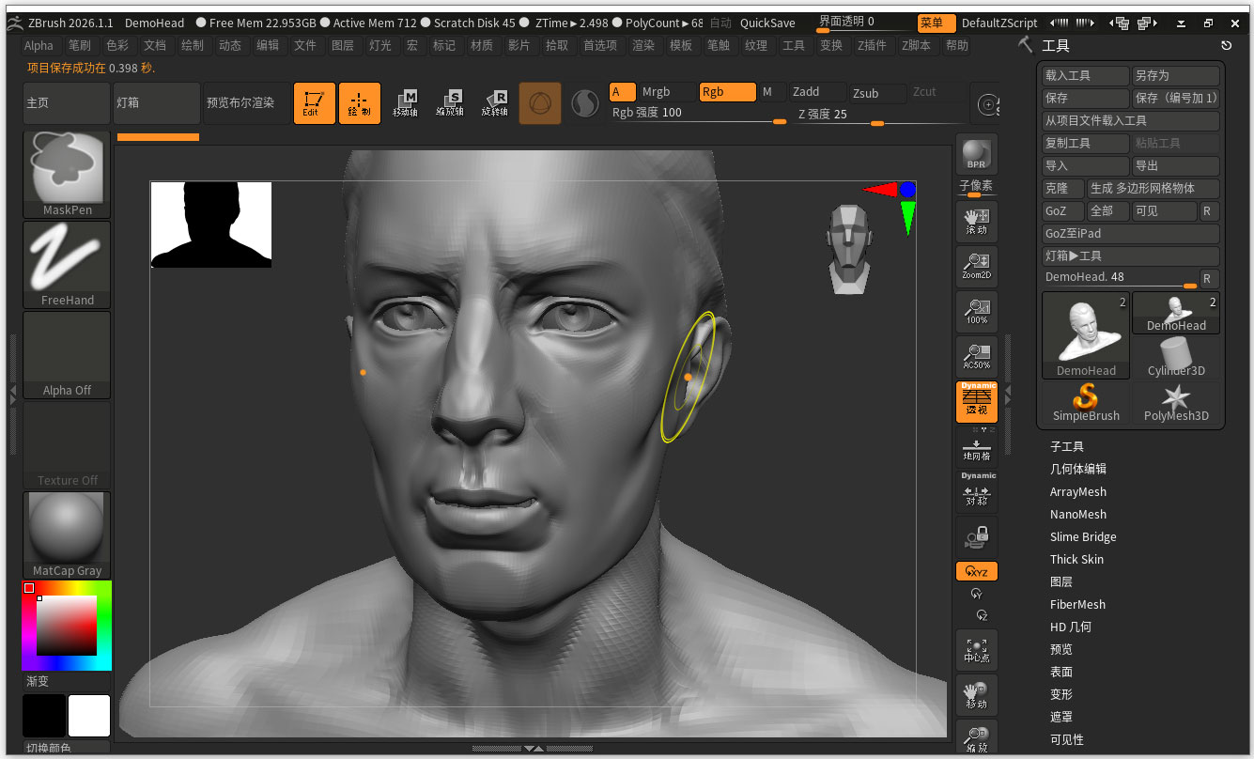The image size is (1254, 759).
Task: Click the Zoom2D icon
Action: click(976, 266)
